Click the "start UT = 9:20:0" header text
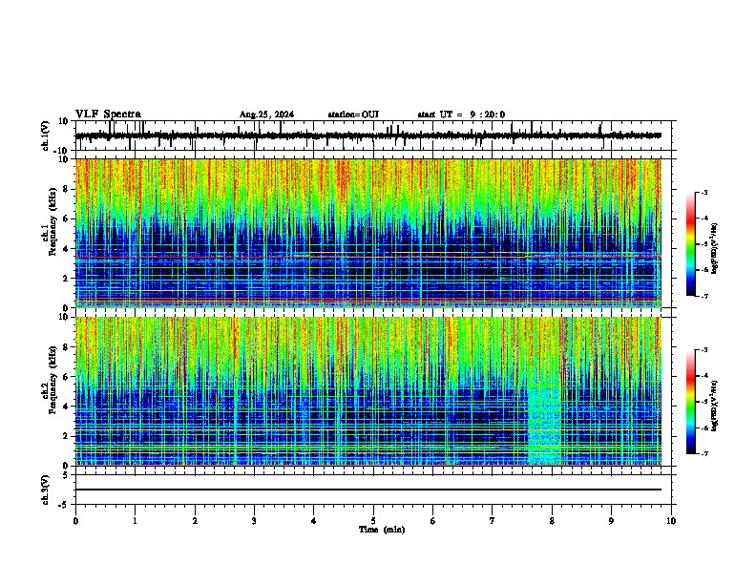Image resolution: width=756 pixels, height=584 pixels. (x=461, y=115)
